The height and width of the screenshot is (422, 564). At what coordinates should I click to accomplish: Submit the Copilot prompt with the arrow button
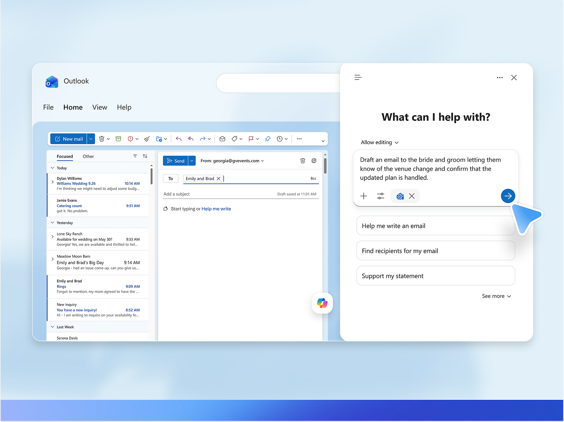(508, 196)
